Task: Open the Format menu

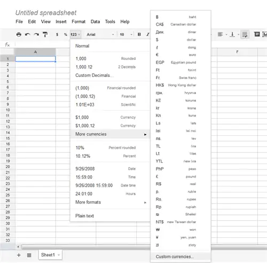Action: [x=78, y=21]
